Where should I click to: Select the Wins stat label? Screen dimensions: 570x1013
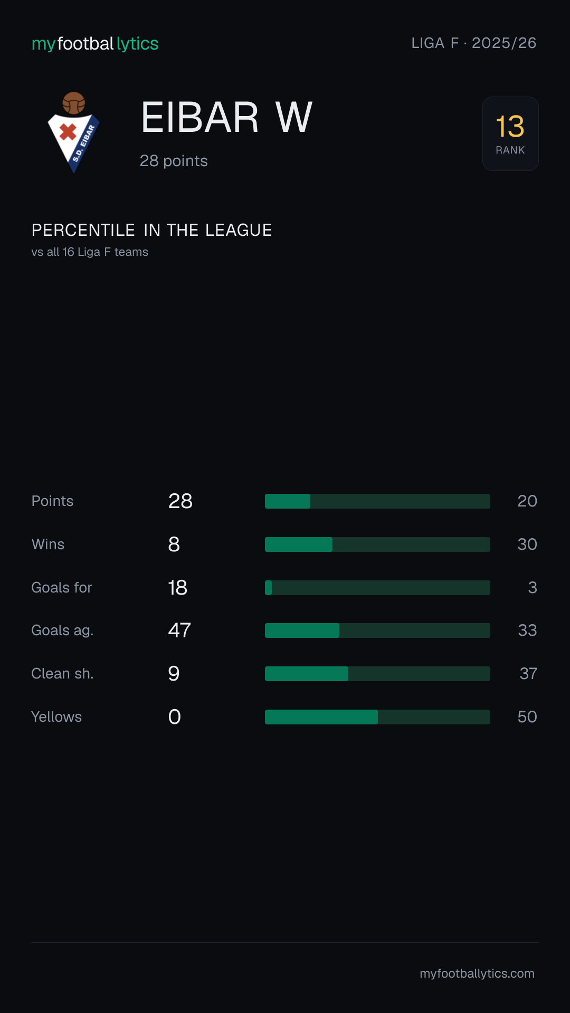pos(48,544)
